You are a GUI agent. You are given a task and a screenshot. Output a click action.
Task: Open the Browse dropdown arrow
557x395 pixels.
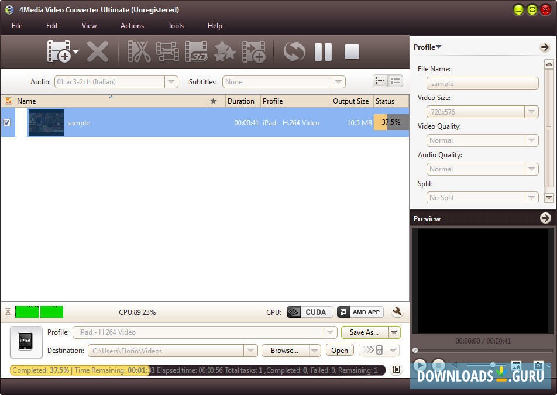[315, 351]
